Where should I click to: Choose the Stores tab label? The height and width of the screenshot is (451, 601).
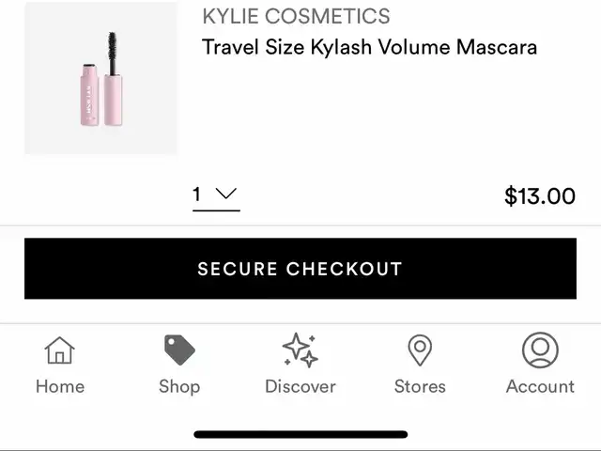click(420, 386)
